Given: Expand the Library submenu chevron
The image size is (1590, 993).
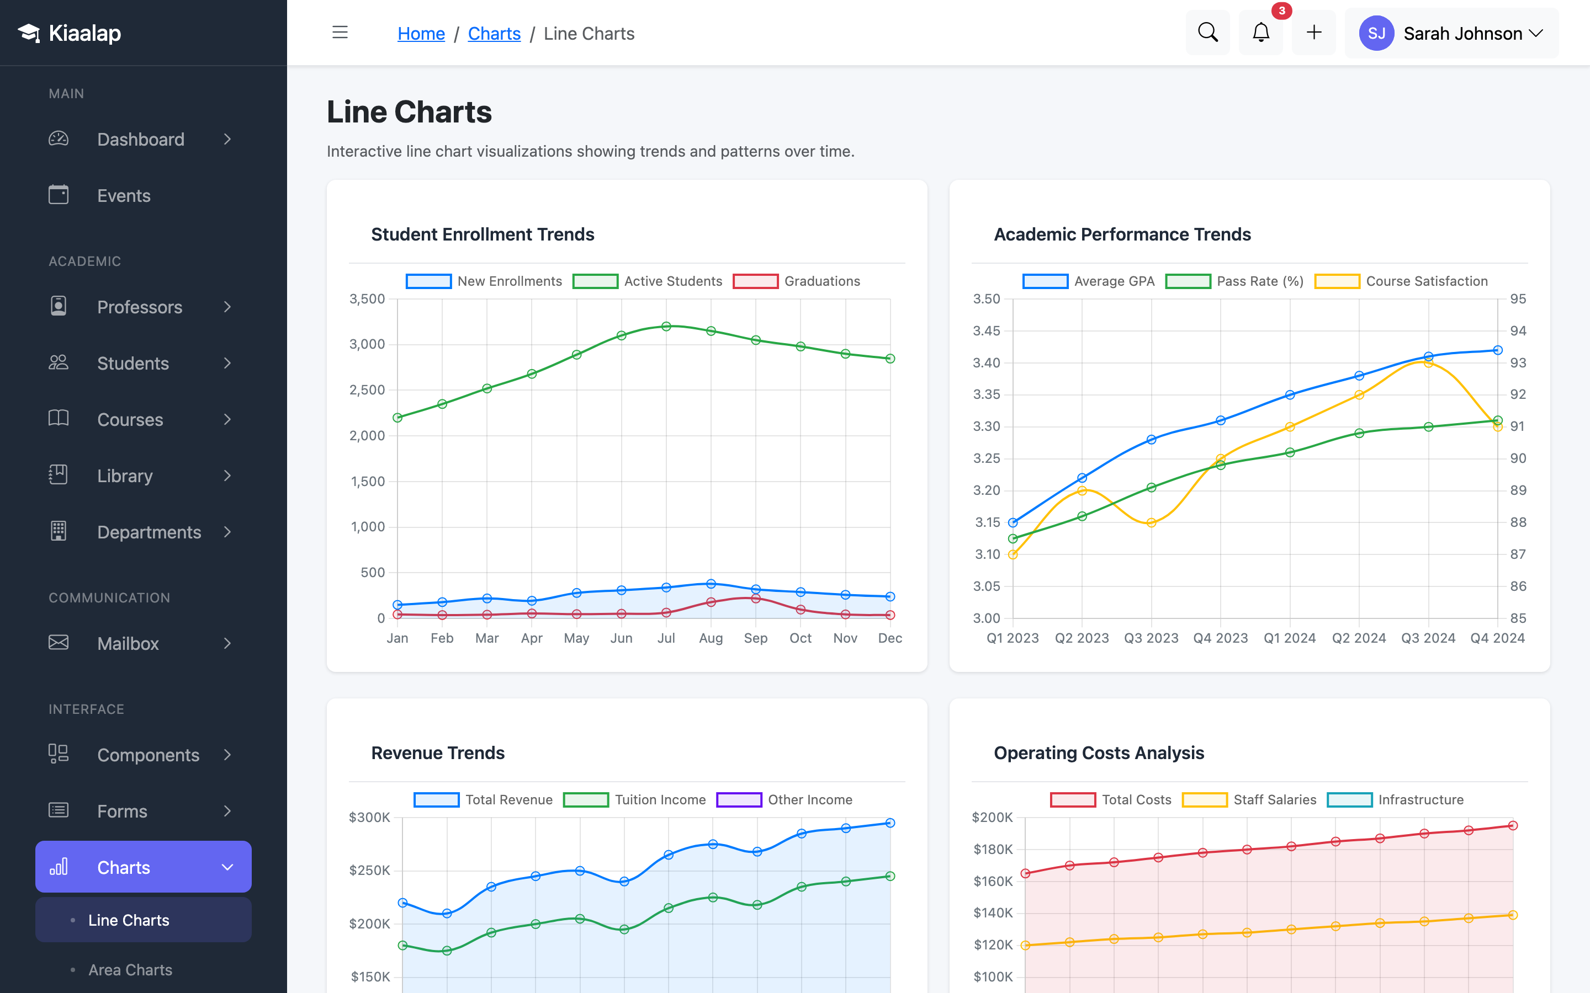Looking at the screenshot, I should 227,476.
